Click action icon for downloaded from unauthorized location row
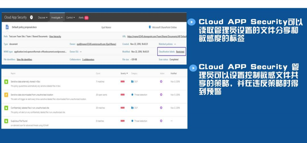The image size is (307, 143). (161, 95)
